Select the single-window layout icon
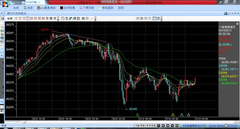The height and width of the screenshot is (129, 240). pyautogui.click(x=154, y=19)
